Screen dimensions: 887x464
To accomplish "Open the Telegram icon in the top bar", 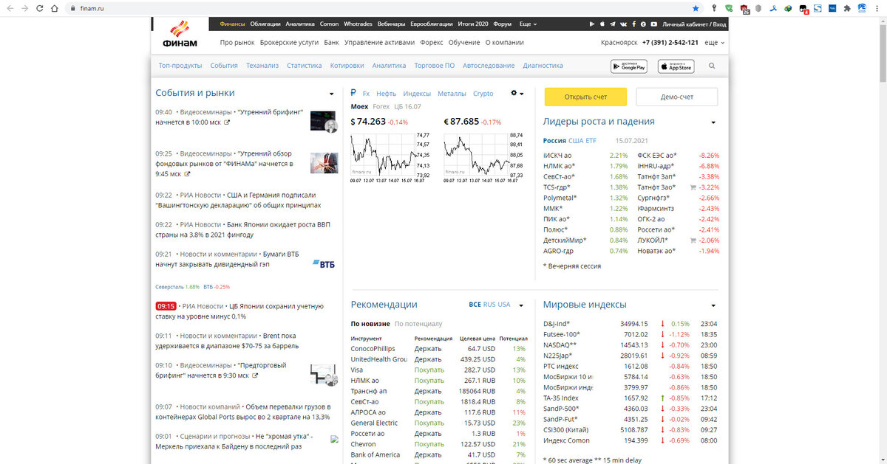I will pos(613,24).
